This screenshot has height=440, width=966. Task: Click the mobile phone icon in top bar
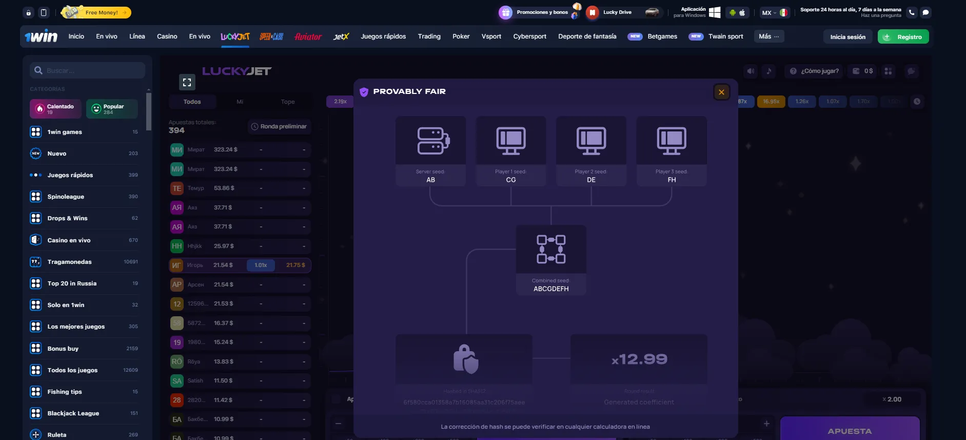pyautogui.click(x=44, y=12)
